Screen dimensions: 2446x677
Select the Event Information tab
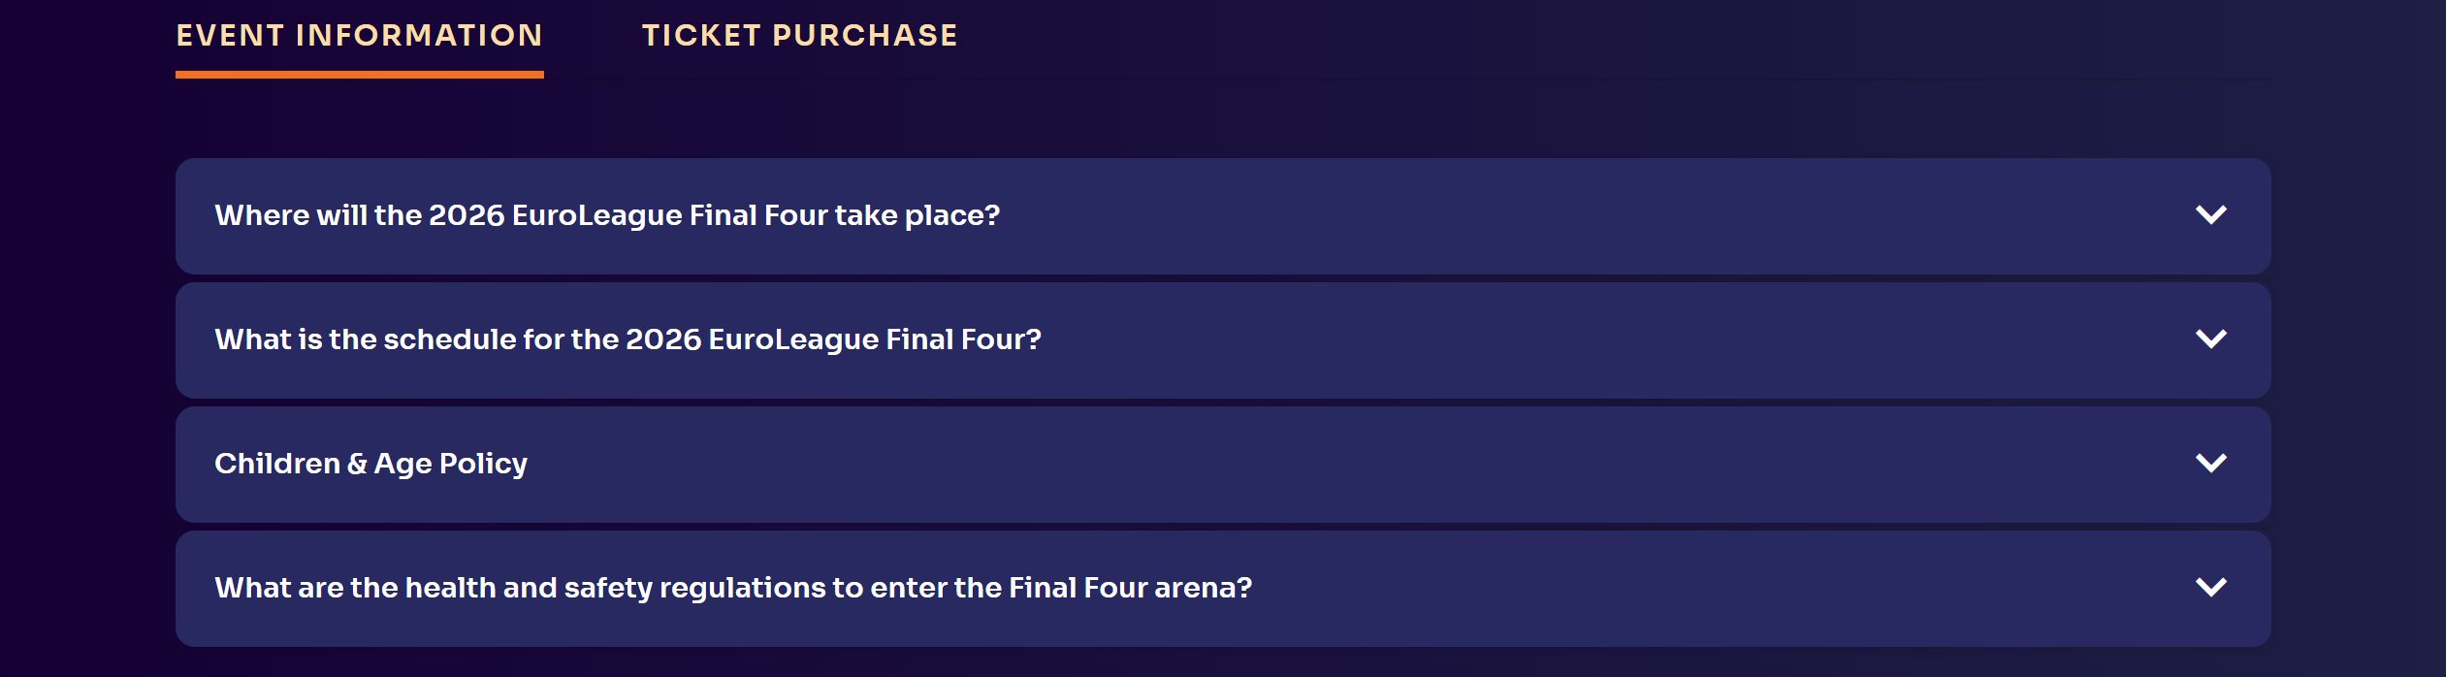point(359,36)
